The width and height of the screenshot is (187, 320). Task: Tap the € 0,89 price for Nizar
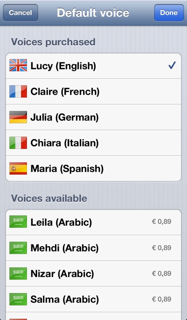point(161,273)
